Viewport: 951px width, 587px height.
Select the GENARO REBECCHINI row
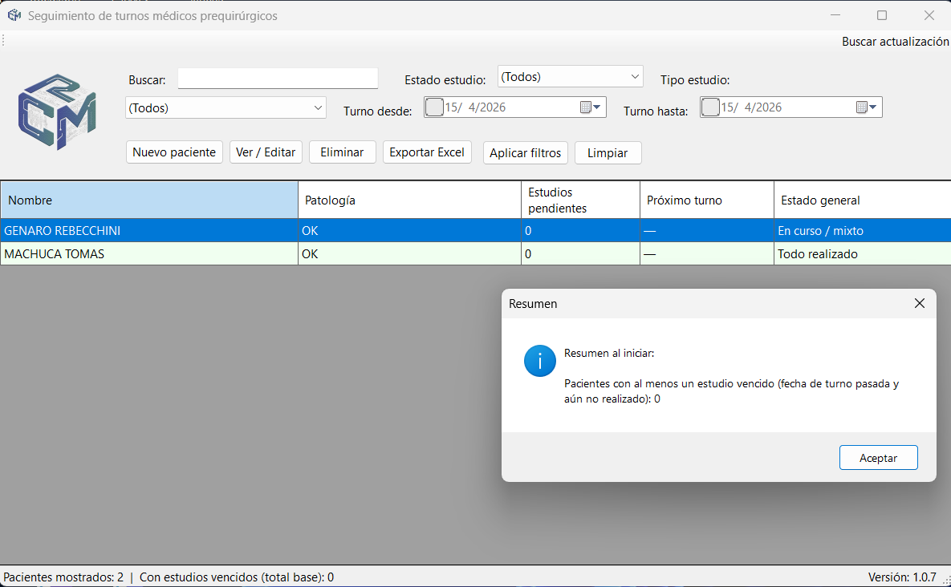[x=475, y=231]
